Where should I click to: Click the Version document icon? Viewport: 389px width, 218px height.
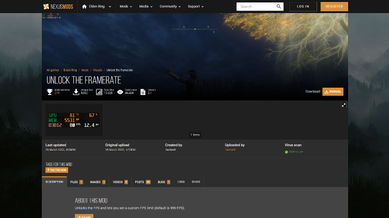pyautogui.click(x=143, y=92)
